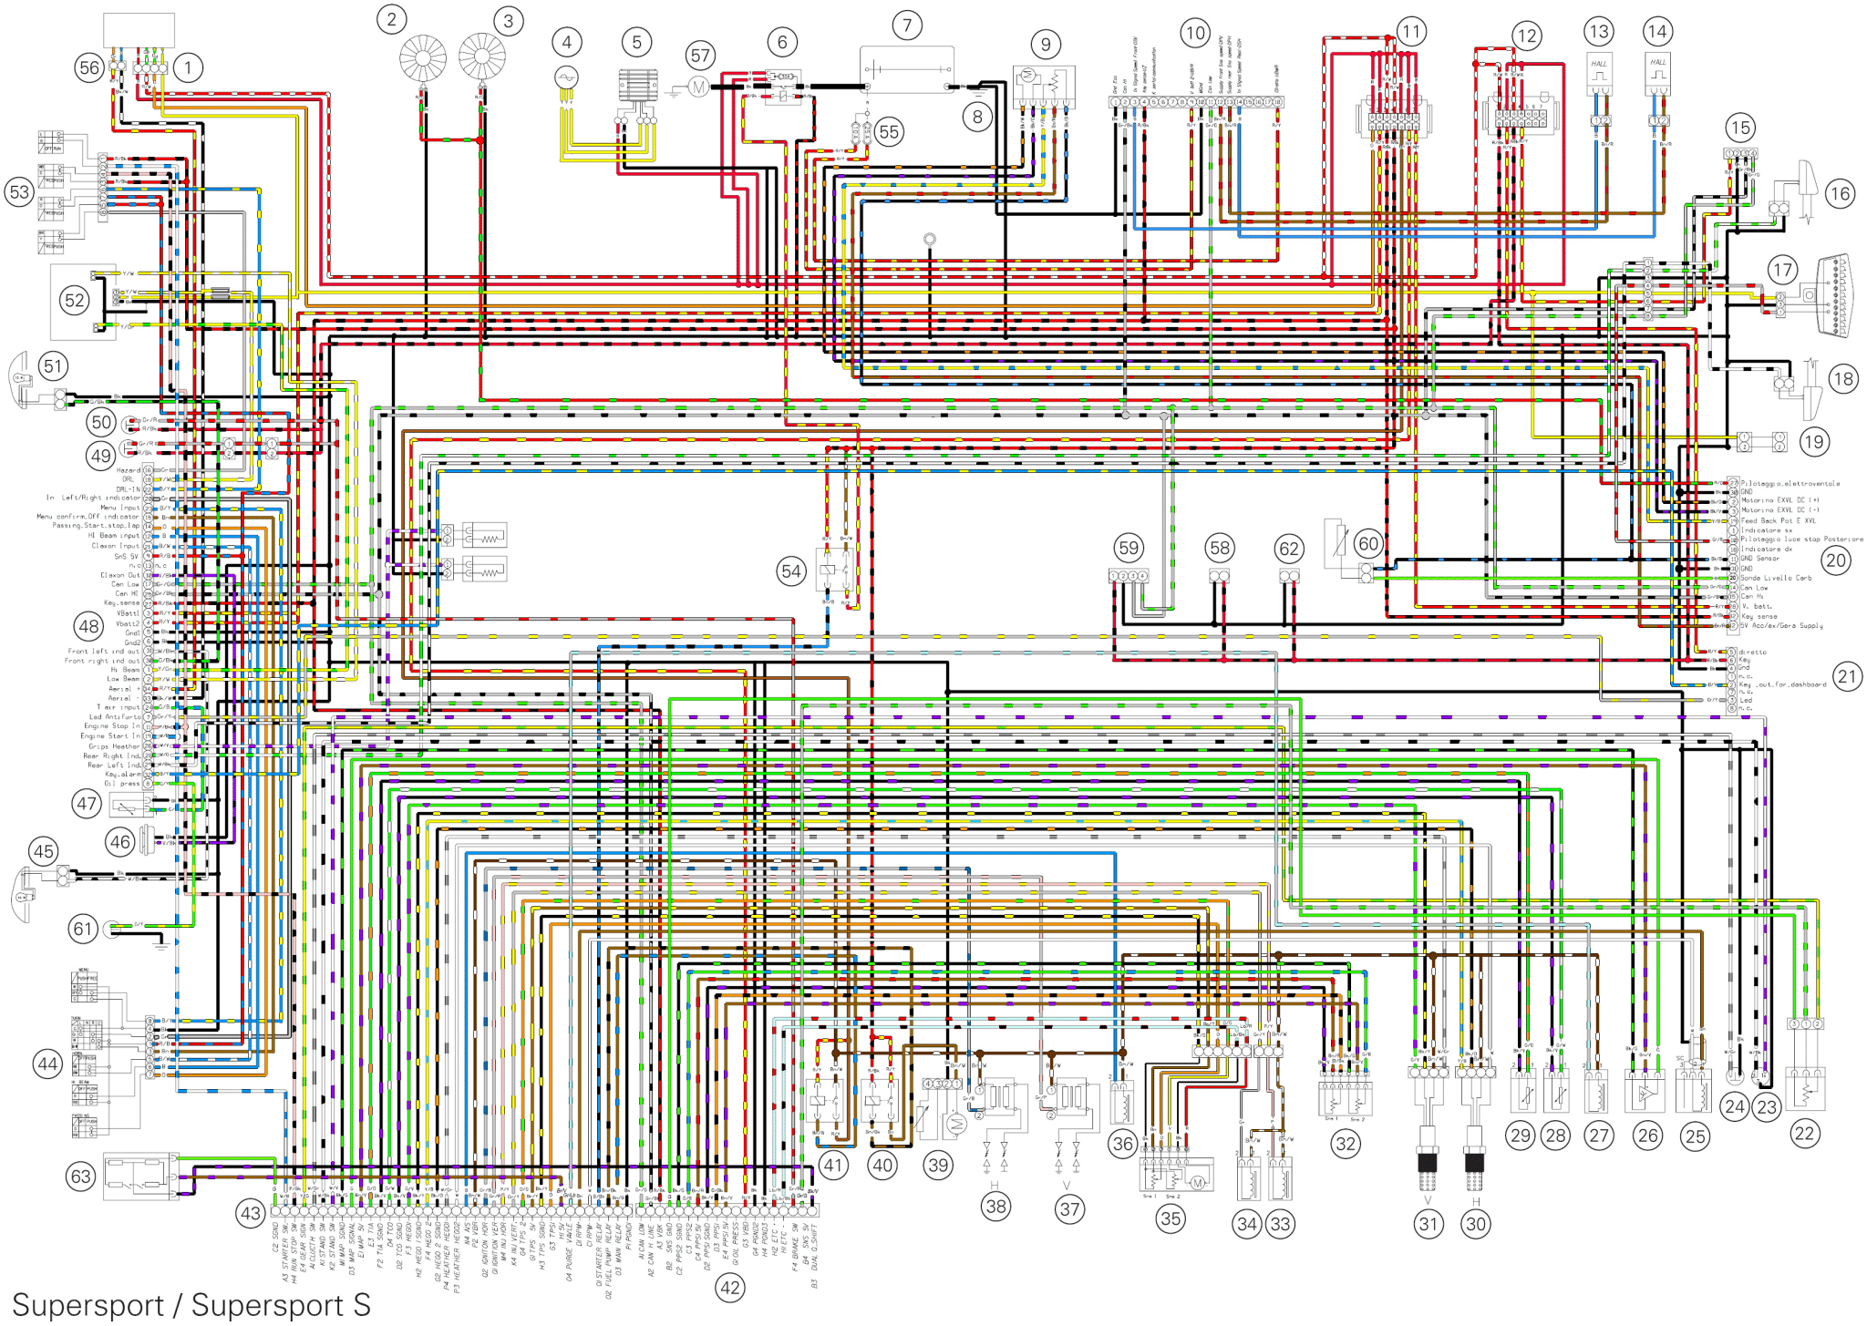Click the 'Grips Heather' pin label

pos(115,746)
